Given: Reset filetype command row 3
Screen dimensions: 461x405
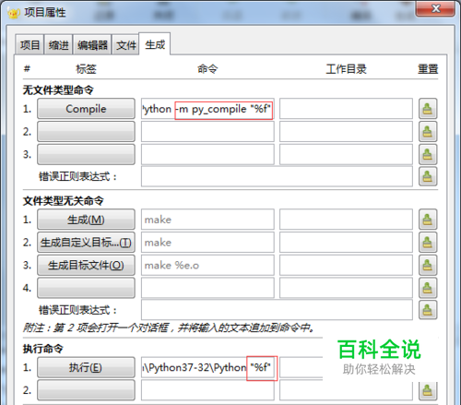Looking at the screenshot, I should 428,154.
